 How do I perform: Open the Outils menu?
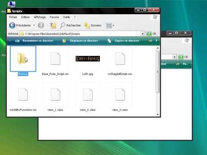66,17
